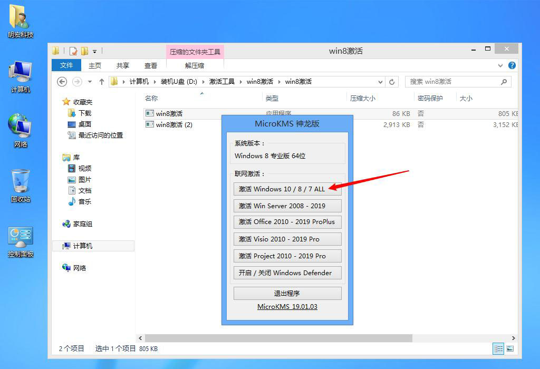The image size is (540, 369).
Task: Click 开启 / 关闭 Windows Defender button
Action: click(287, 273)
